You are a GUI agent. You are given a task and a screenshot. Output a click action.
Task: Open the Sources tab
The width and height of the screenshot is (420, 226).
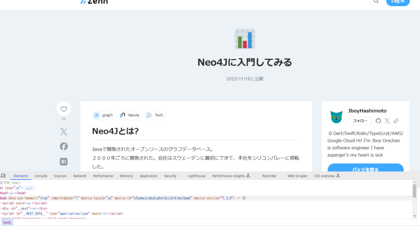(x=60, y=176)
